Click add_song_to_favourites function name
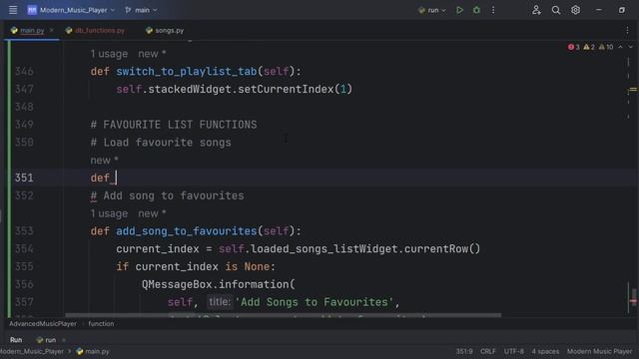The height and width of the screenshot is (359, 639). [x=187, y=231]
